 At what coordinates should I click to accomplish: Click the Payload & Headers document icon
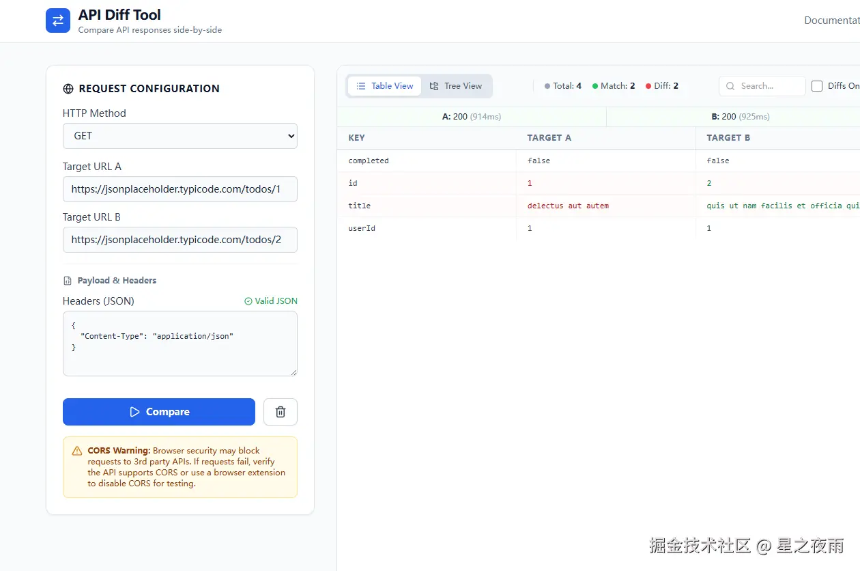click(68, 281)
